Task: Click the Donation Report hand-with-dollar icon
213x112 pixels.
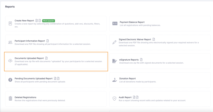Action: [115, 80]
